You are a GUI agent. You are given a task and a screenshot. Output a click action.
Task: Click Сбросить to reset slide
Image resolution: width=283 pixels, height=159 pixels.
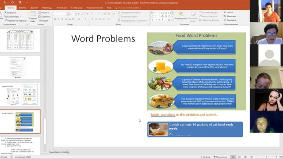[44, 17]
